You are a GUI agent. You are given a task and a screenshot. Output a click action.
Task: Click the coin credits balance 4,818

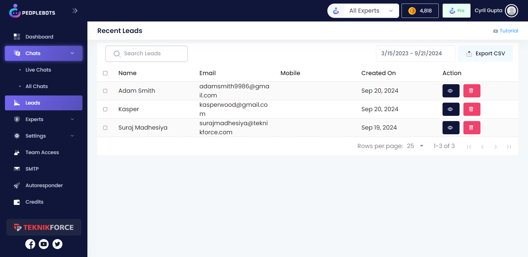420,11
